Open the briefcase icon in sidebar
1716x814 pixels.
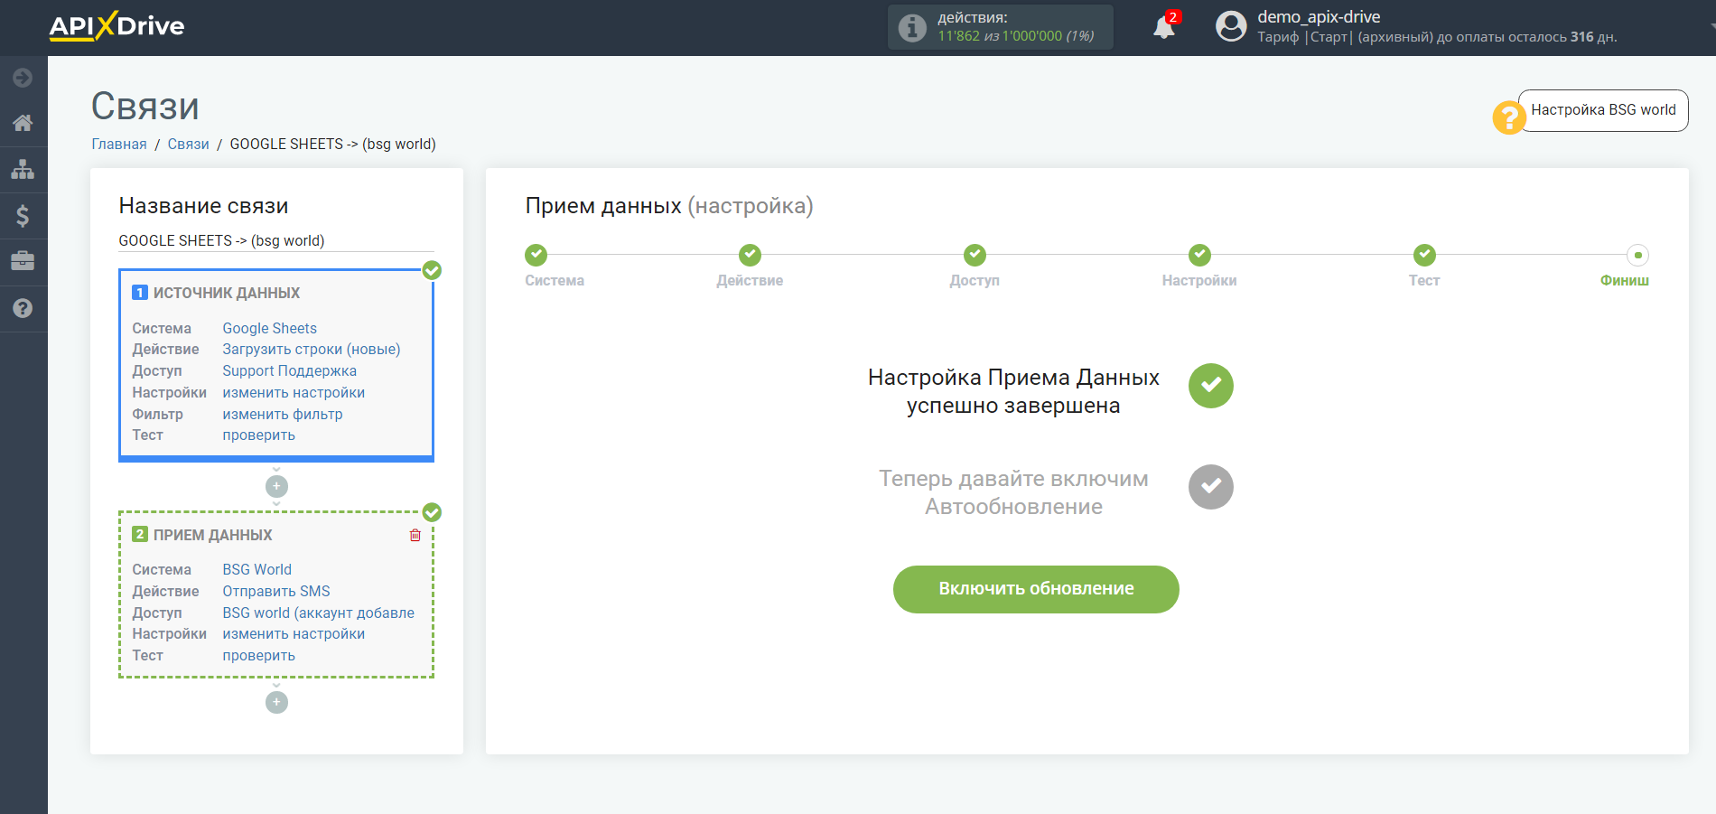23,261
